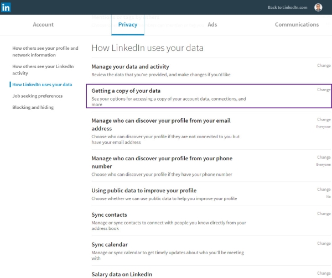This screenshot has height=278, width=332.
Task: Open the Ads tab
Action: 212,24
